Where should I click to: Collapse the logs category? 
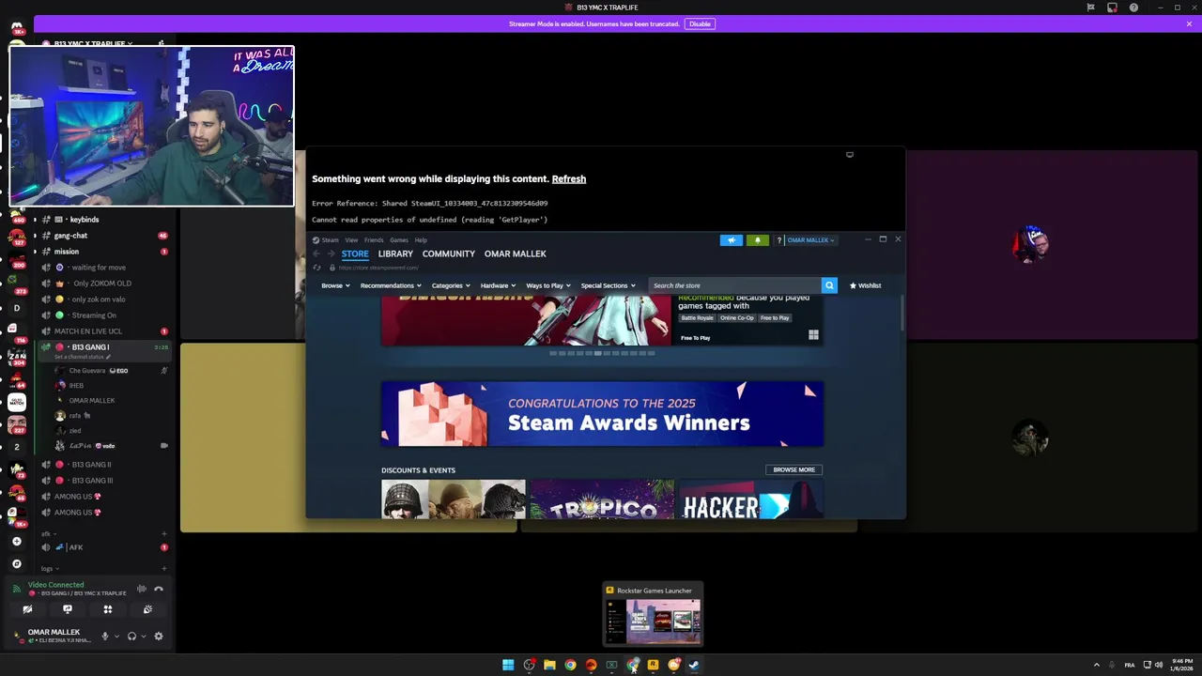tap(50, 569)
